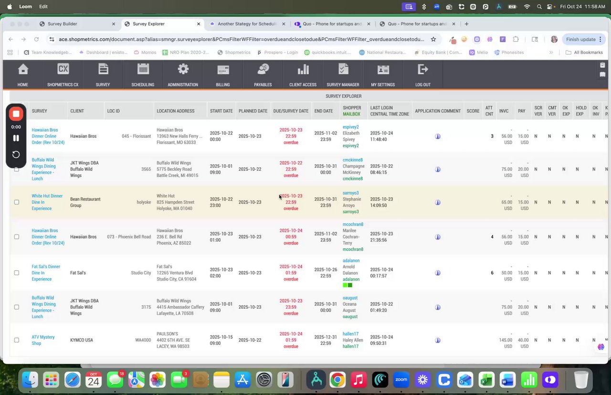Open the Momos bookmark
The width and height of the screenshot is (611, 395).
tap(144, 52)
